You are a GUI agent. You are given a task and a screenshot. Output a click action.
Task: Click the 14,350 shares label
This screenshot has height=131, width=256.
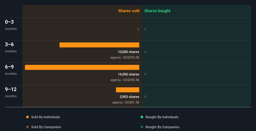click(128, 74)
